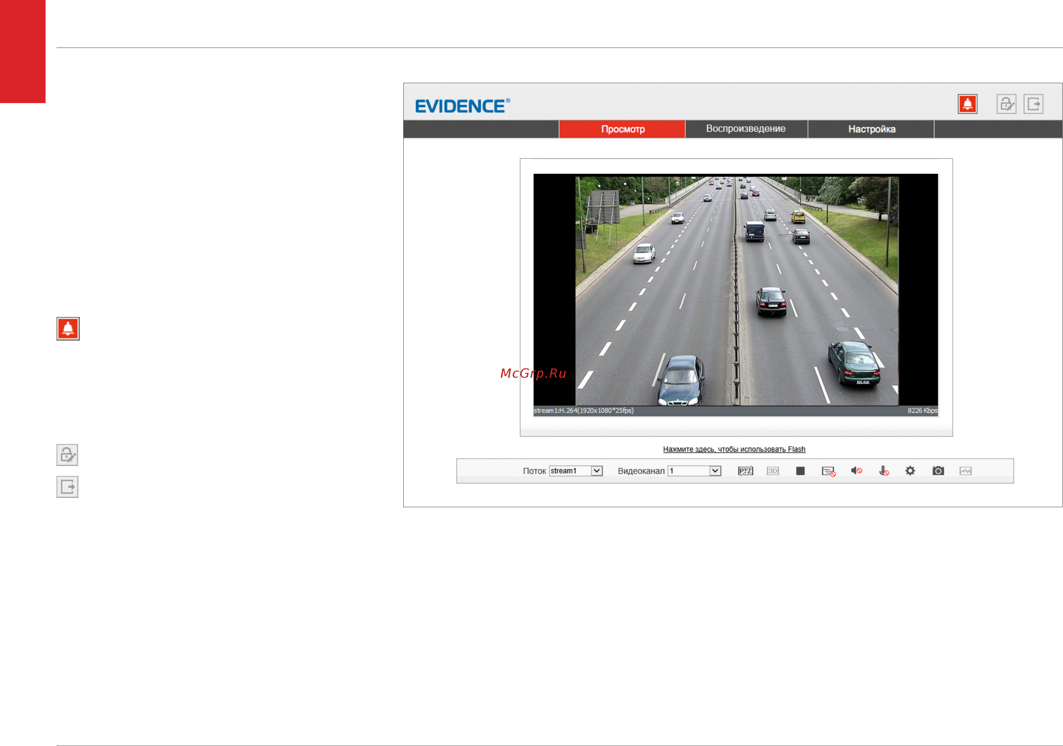
Task: Open the Настройка tab
Action: 871,129
